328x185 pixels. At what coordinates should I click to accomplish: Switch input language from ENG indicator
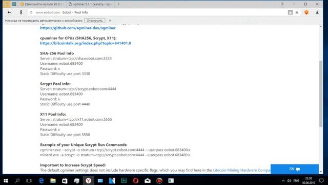(x=296, y=180)
